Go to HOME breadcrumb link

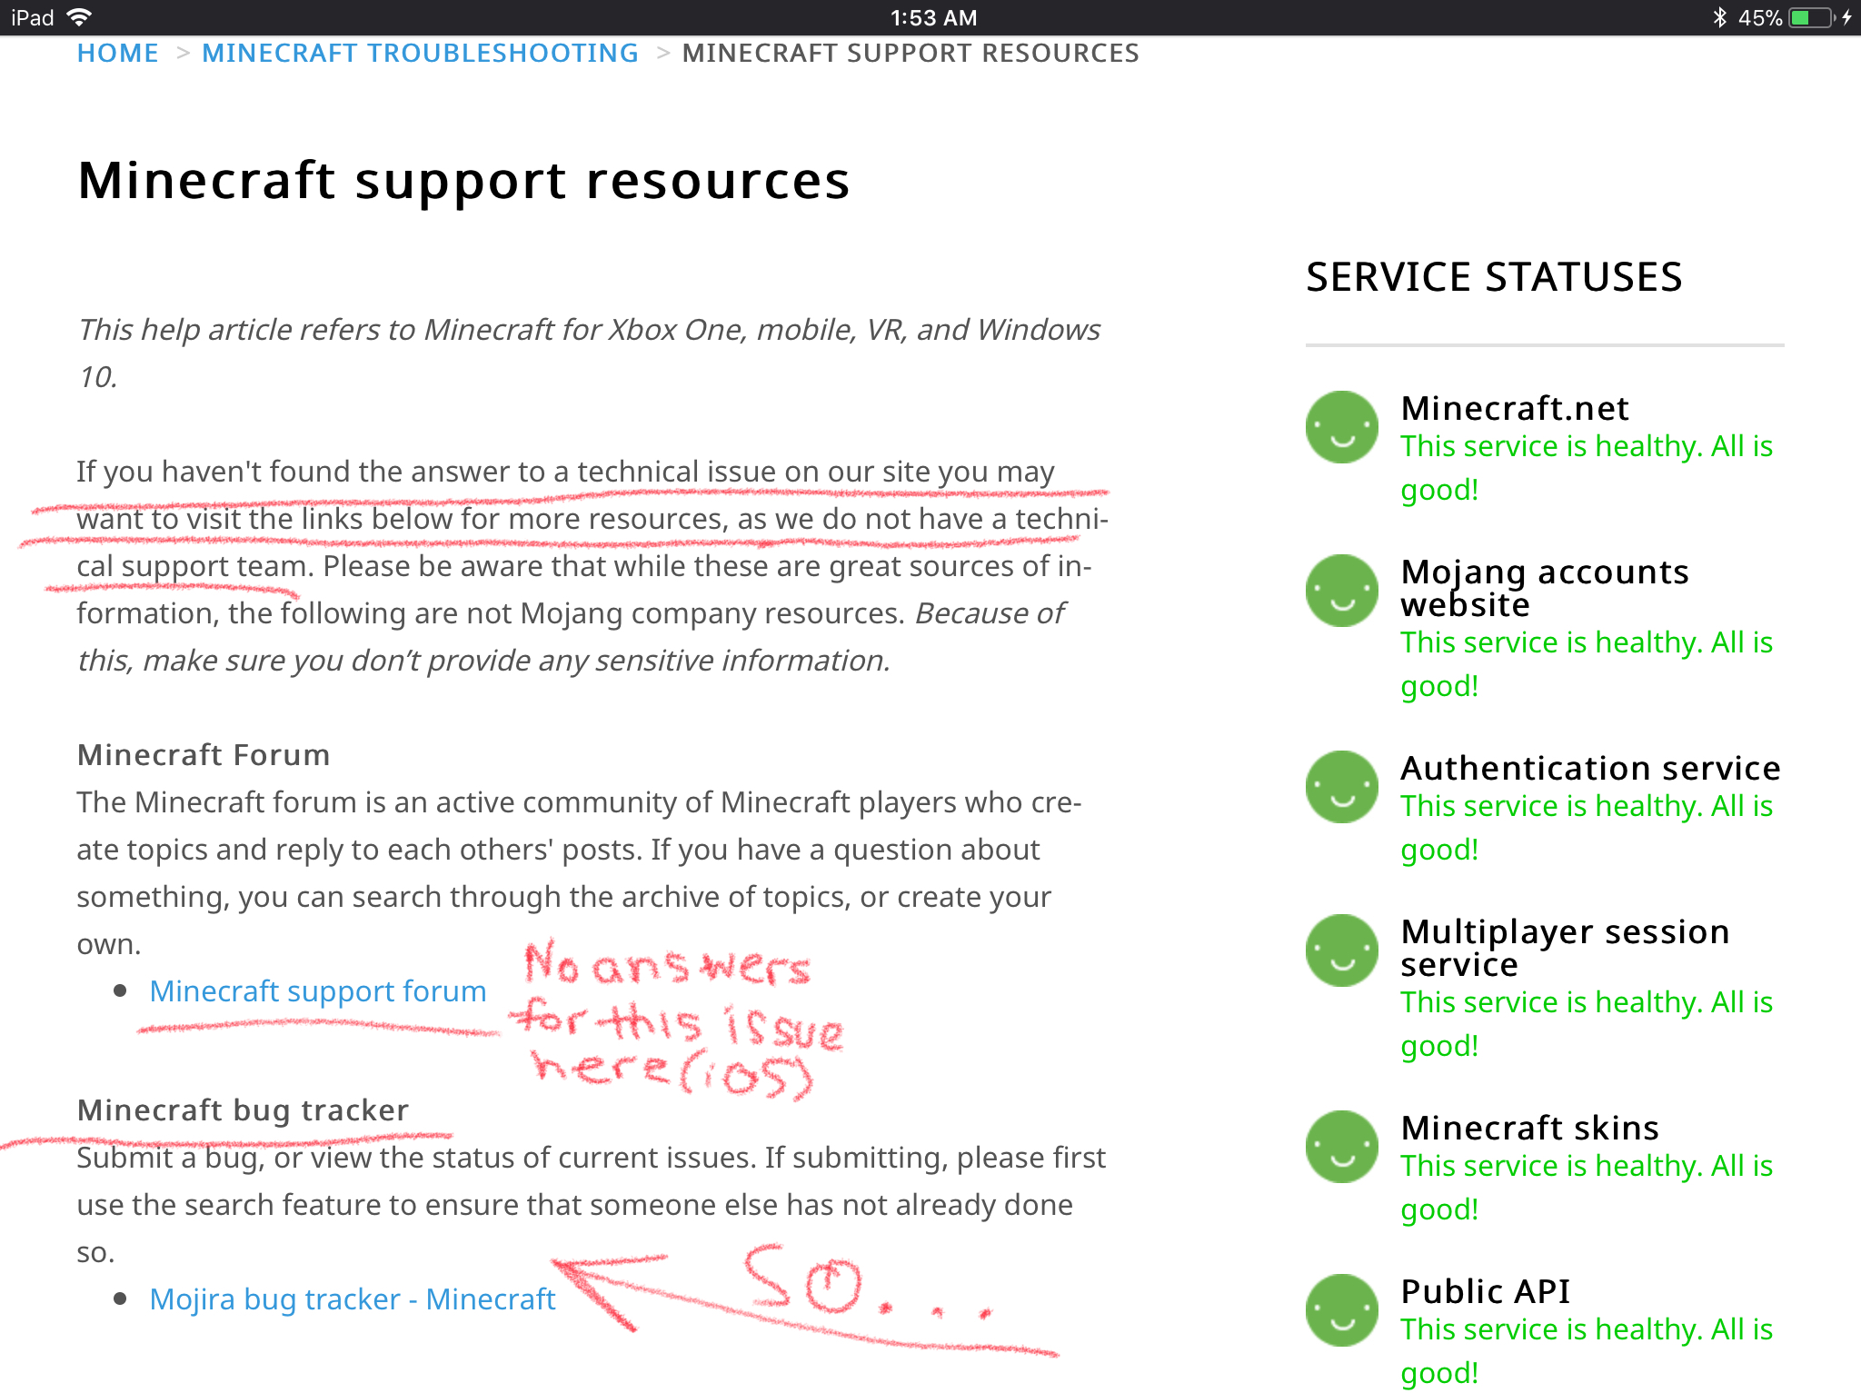pyautogui.click(x=117, y=54)
